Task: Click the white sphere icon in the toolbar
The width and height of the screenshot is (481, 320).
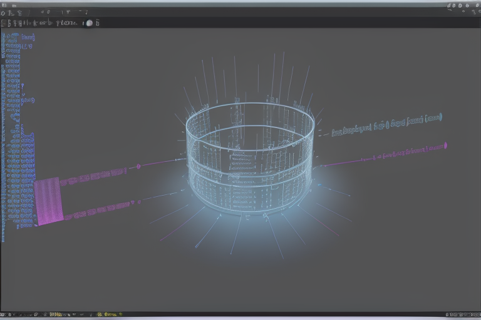Action: (x=89, y=23)
